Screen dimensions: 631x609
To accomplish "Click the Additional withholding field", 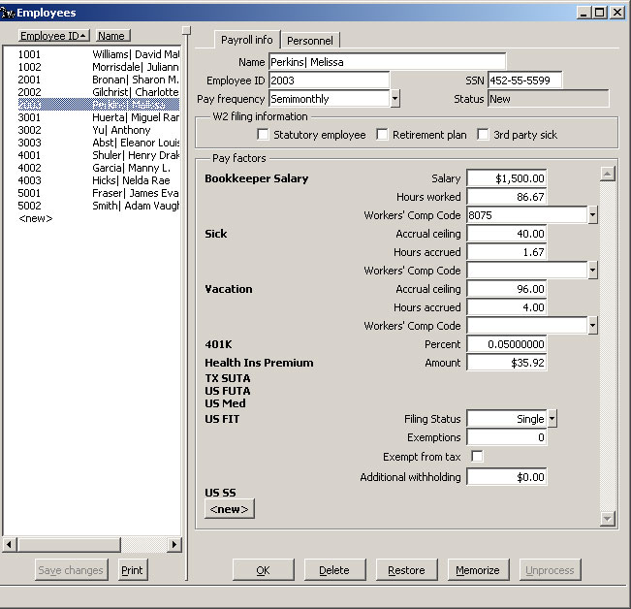I will click(507, 477).
